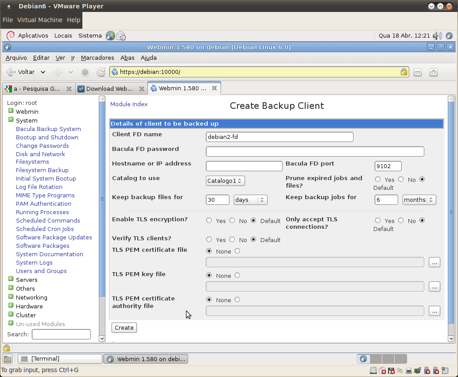Open the Ajuda menu
Screen dimensions: 458x377
point(148,58)
